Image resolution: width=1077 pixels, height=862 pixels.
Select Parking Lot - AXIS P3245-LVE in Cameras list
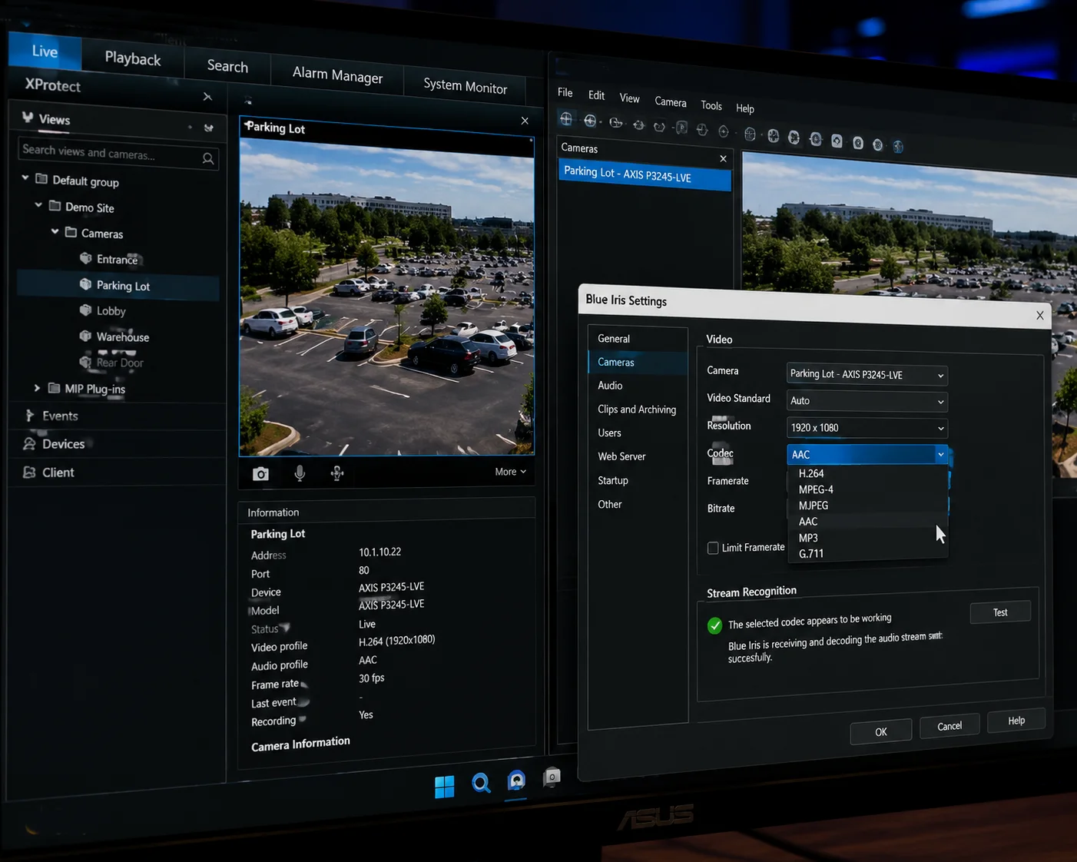click(x=645, y=174)
